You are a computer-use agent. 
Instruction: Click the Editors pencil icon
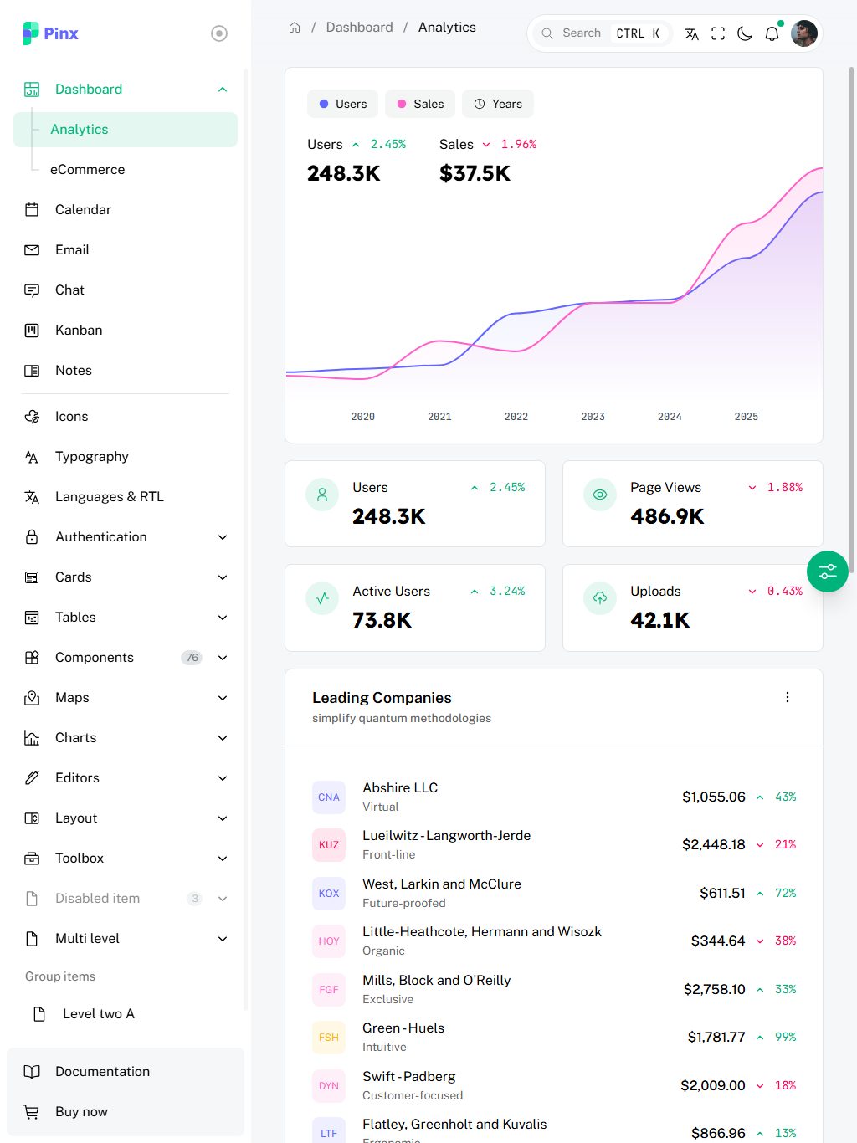point(32,778)
